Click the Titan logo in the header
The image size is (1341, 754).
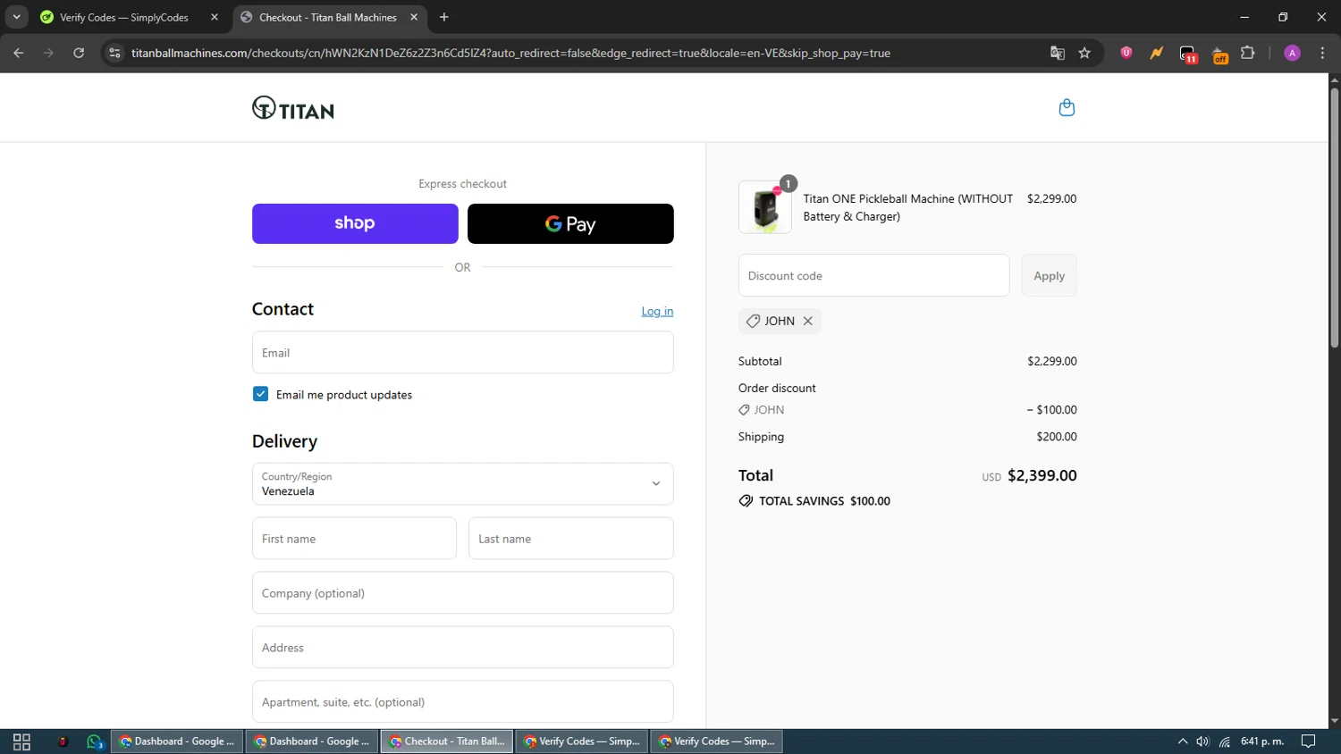(x=293, y=108)
